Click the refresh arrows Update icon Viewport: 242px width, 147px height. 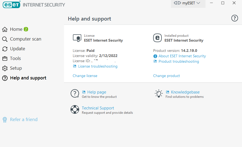tap(5, 49)
